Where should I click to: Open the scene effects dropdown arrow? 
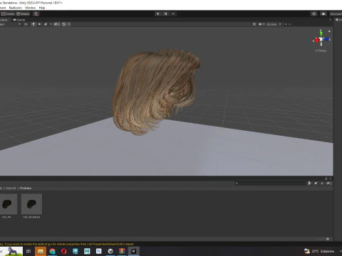click(51, 24)
